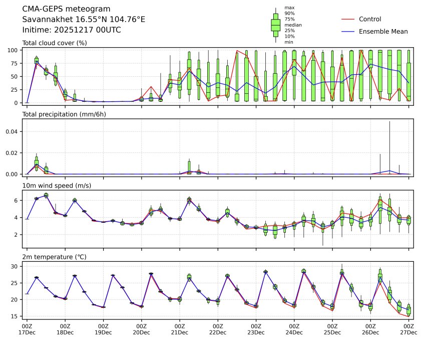Click the blue Ensemble Mean legend line
Screen dimensions: 423x341
pyautogui.click(x=347, y=32)
